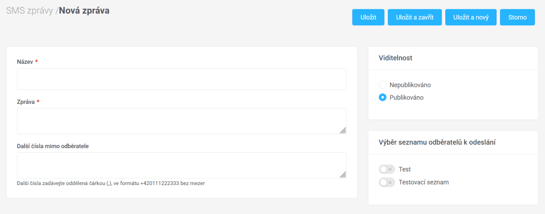Click the Zpráva field label
Screen dimensions: 545x214
pos(26,102)
